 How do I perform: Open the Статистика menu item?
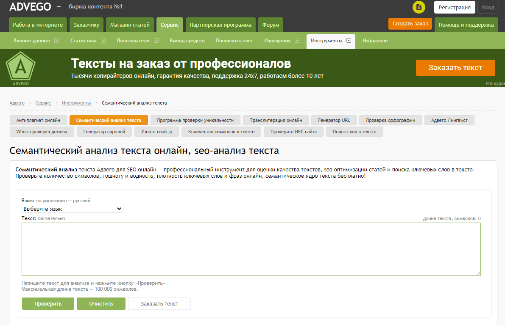pyautogui.click(x=84, y=41)
